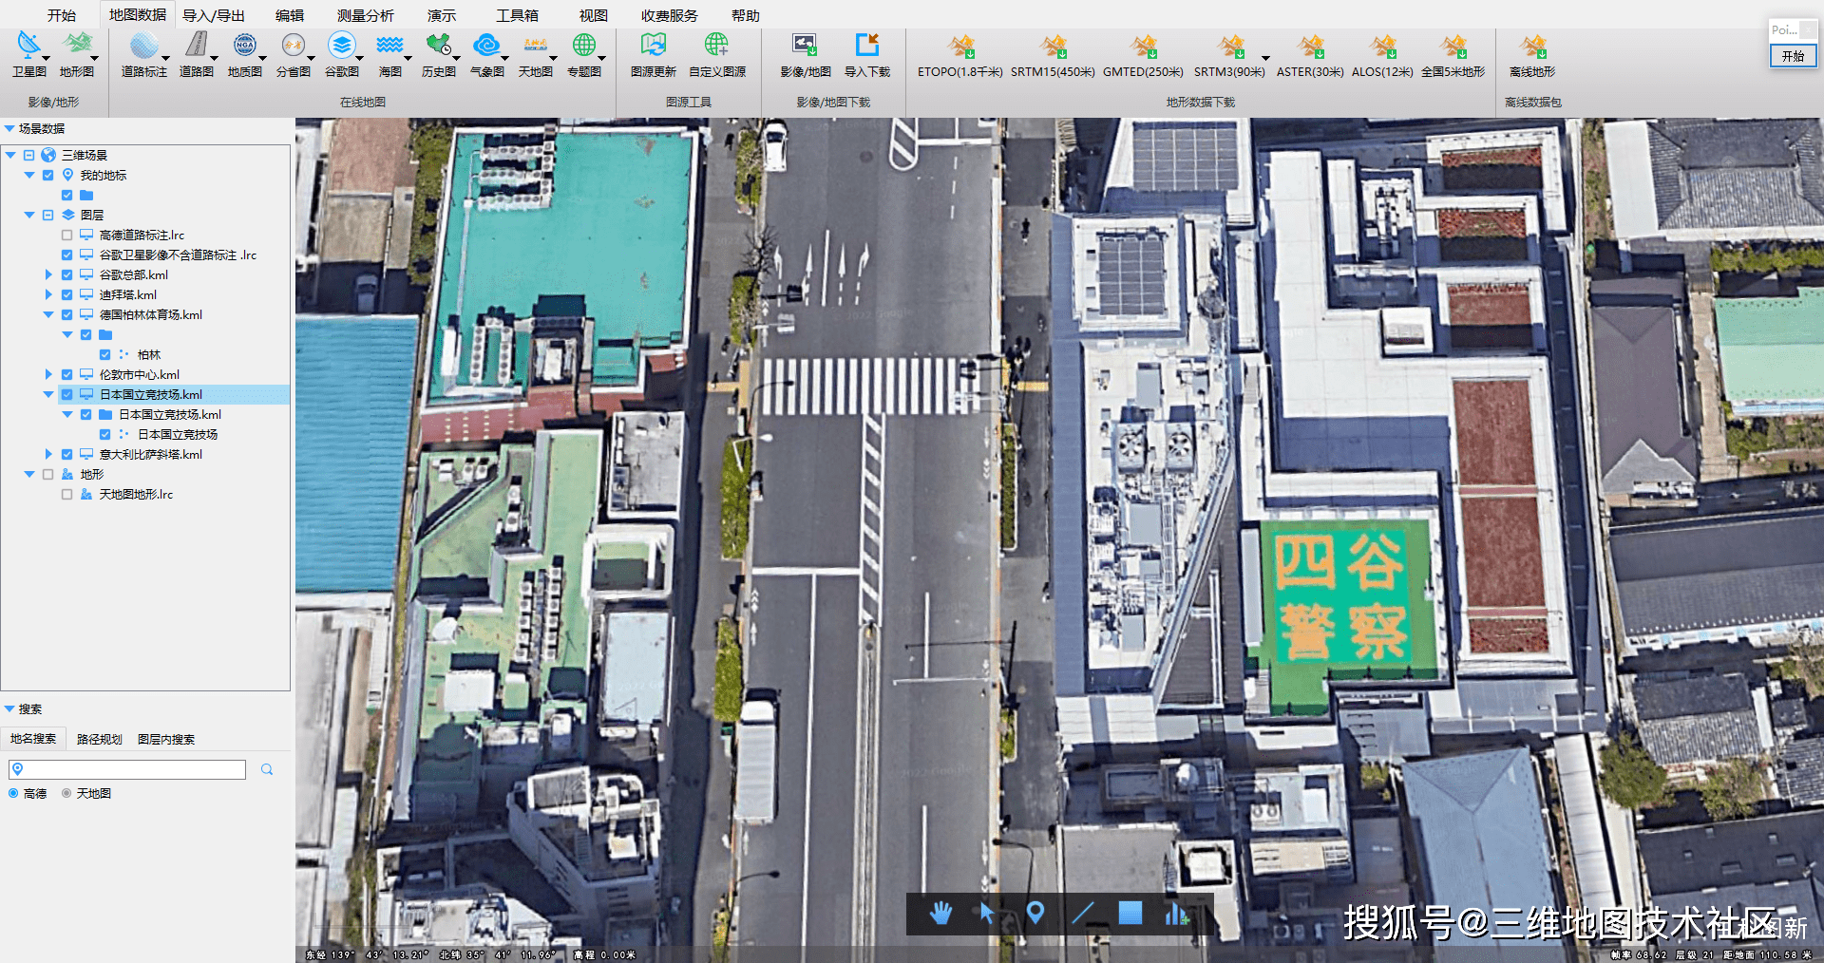Download GMTED(250米) terrain data
Screen dimensions: 1824x963
1144,54
